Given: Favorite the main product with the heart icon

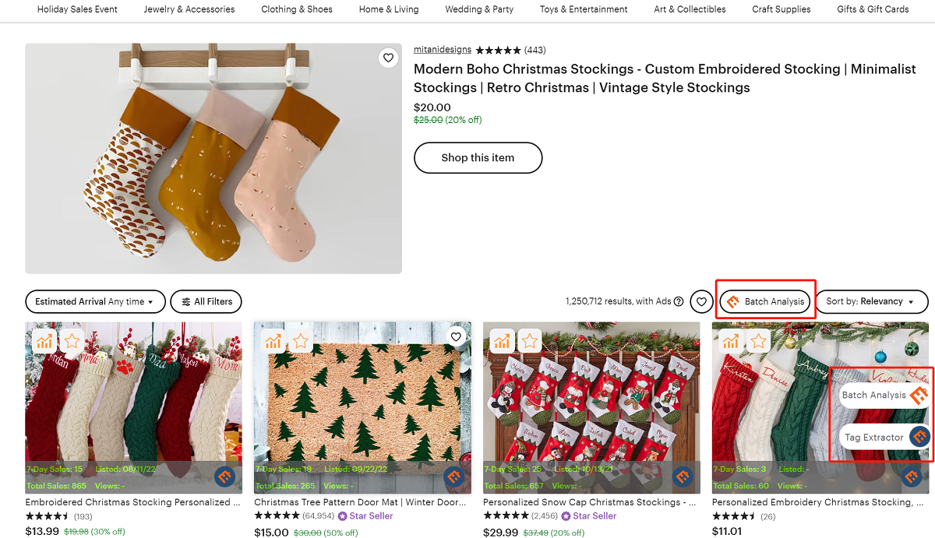Looking at the screenshot, I should (x=388, y=58).
